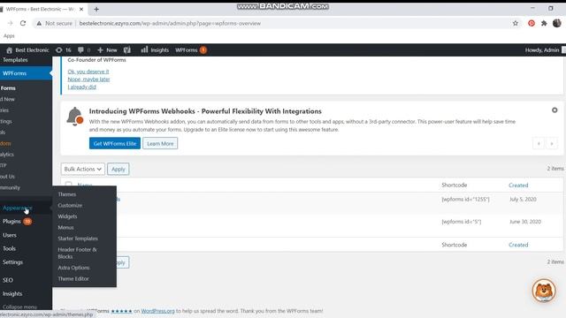Open the WPForms bear mascot help icon

click(544, 291)
